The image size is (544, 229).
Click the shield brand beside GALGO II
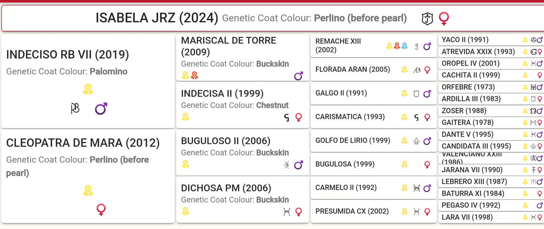(417, 93)
